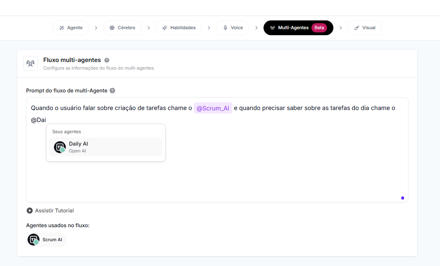
Task: Click chevron after Habilidades step
Action: [x=209, y=28]
